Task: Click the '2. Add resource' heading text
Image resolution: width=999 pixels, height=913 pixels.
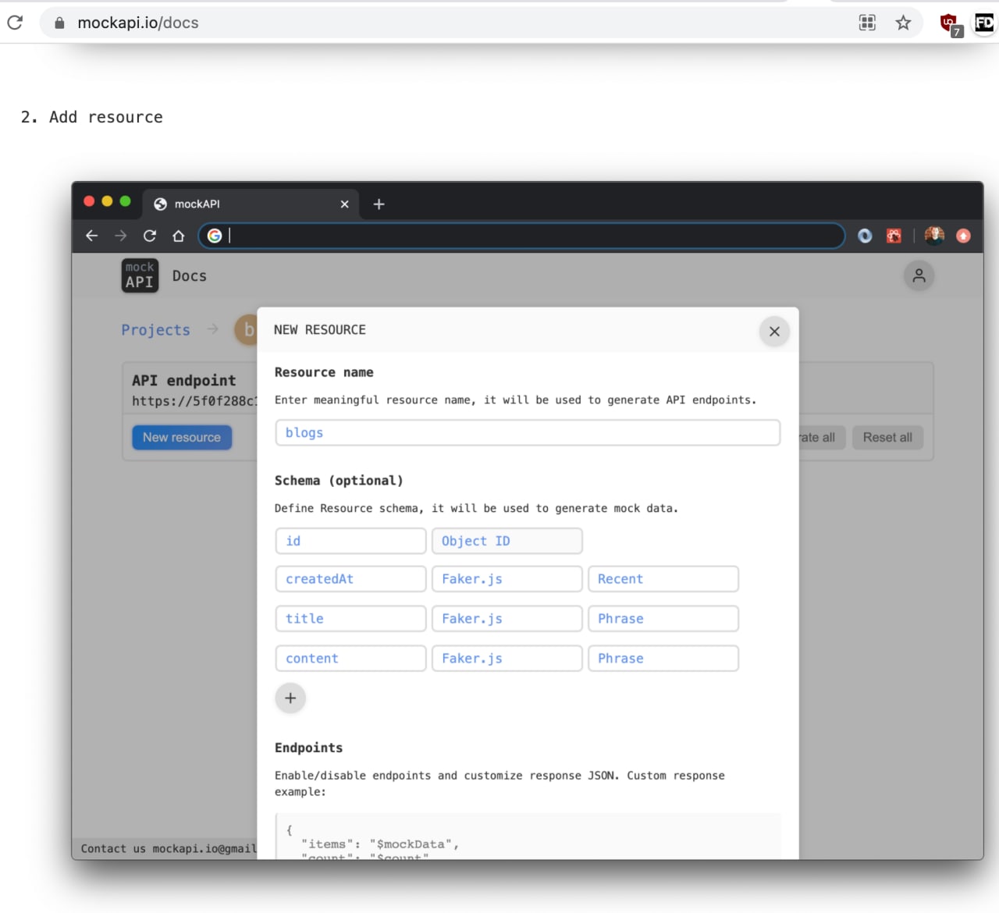Action: (92, 117)
